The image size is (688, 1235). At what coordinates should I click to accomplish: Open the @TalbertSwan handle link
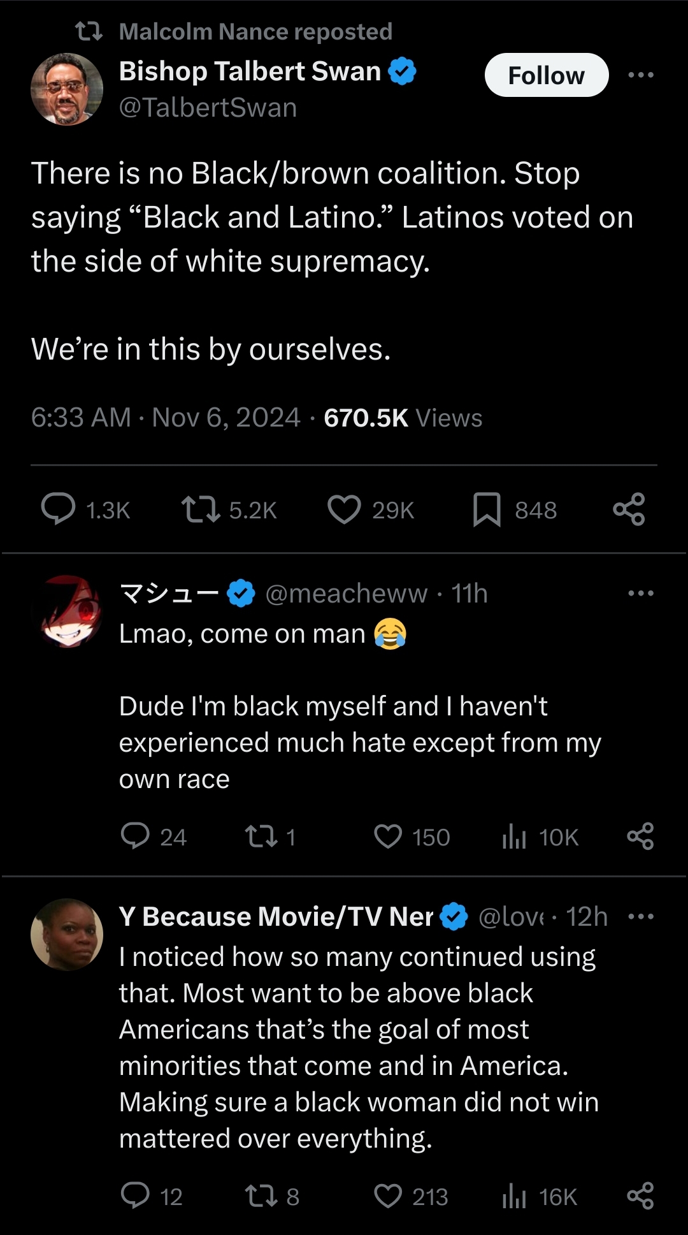tap(208, 108)
